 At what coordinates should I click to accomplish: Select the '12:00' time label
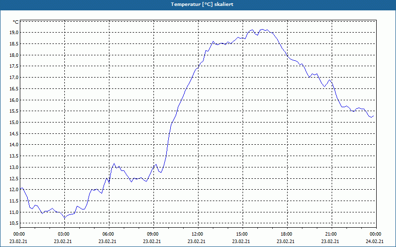pos(198,234)
